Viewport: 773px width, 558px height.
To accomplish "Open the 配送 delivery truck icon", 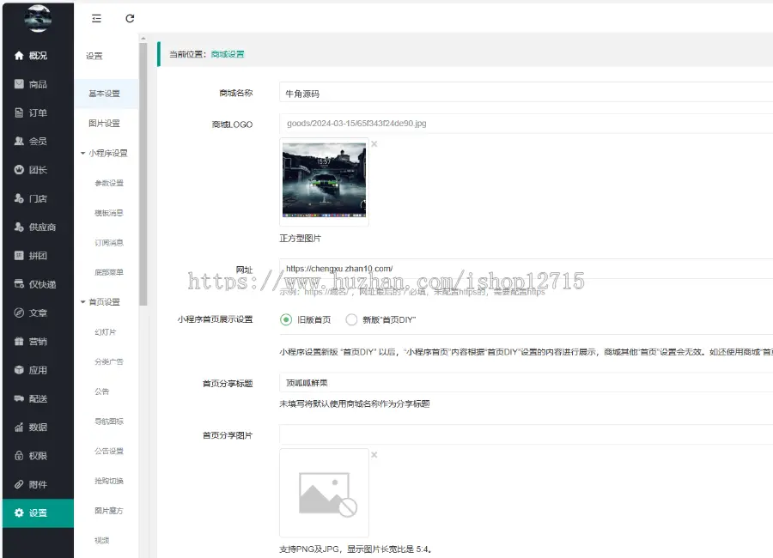I will 19,398.
